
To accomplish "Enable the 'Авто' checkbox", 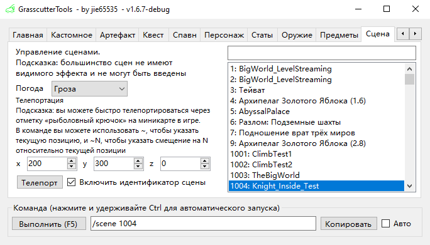I will tap(385, 224).
